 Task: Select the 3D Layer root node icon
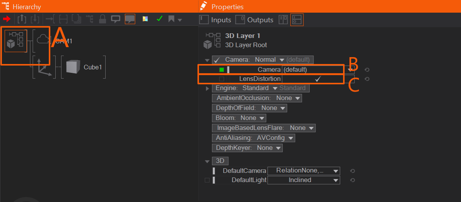click(16, 41)
